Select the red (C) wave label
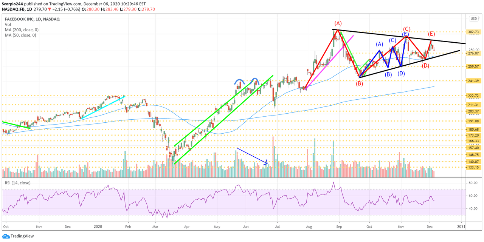484x242 pixels. point(407,29)
